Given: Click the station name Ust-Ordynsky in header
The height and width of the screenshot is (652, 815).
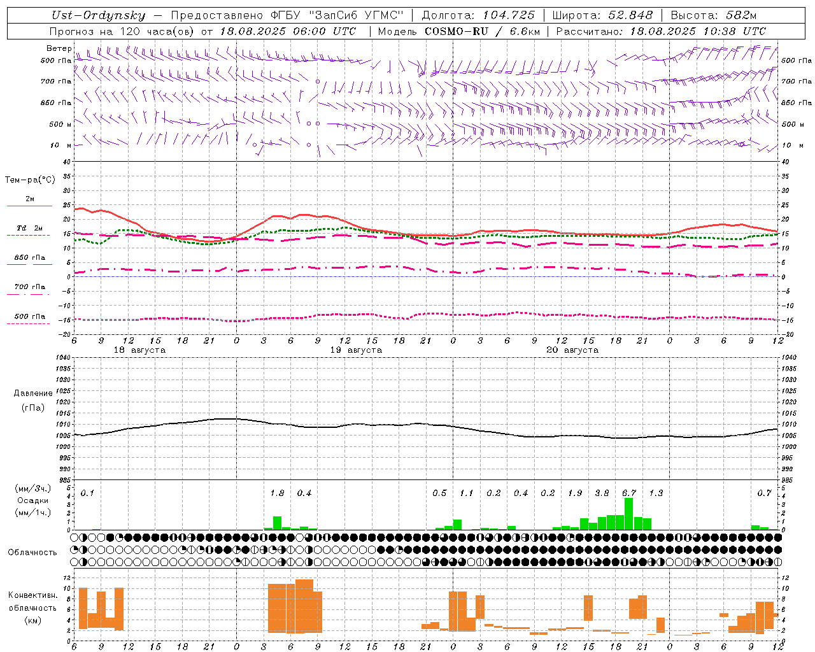Looking at the screenshot, I should tap(99, 16).
